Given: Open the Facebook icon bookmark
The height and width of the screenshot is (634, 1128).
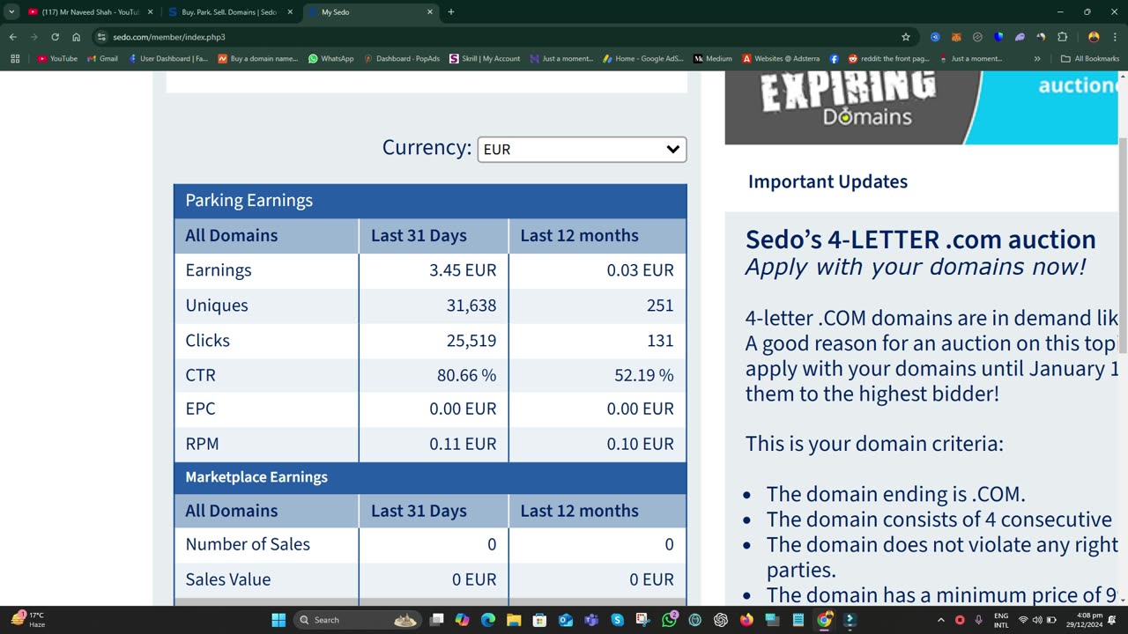Looking at the screenshot, I should pos(834,59).
